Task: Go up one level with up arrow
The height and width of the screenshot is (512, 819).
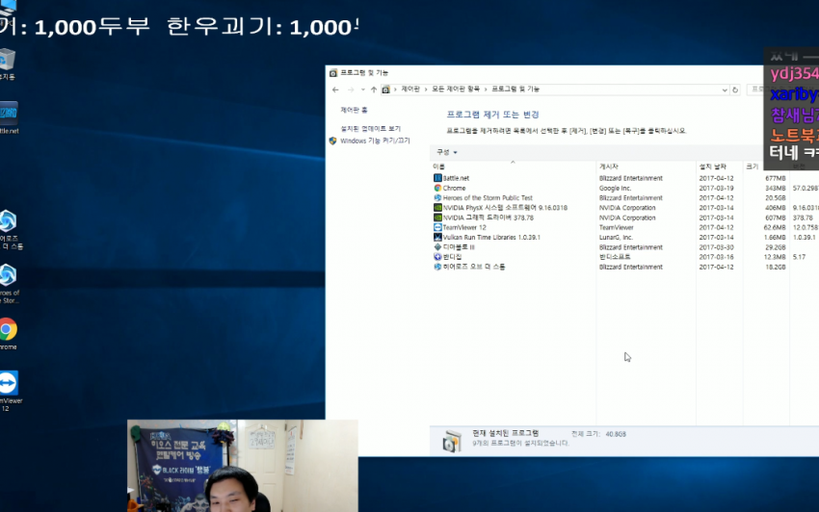Action: (374, 90)
